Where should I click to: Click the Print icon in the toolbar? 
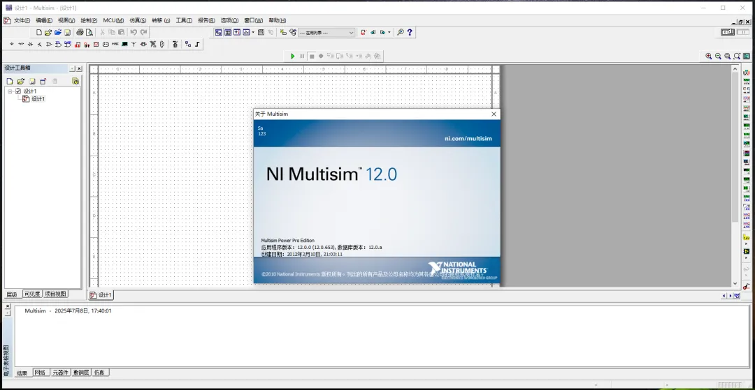click(x=80, y=32)
